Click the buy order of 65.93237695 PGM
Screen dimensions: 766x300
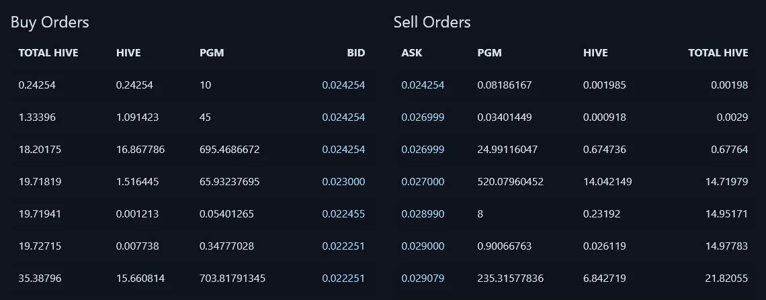pos(191,182)
